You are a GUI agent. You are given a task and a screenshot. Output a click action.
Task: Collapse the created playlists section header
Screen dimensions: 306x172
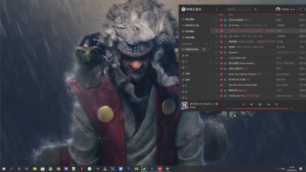tap(188, 44)
